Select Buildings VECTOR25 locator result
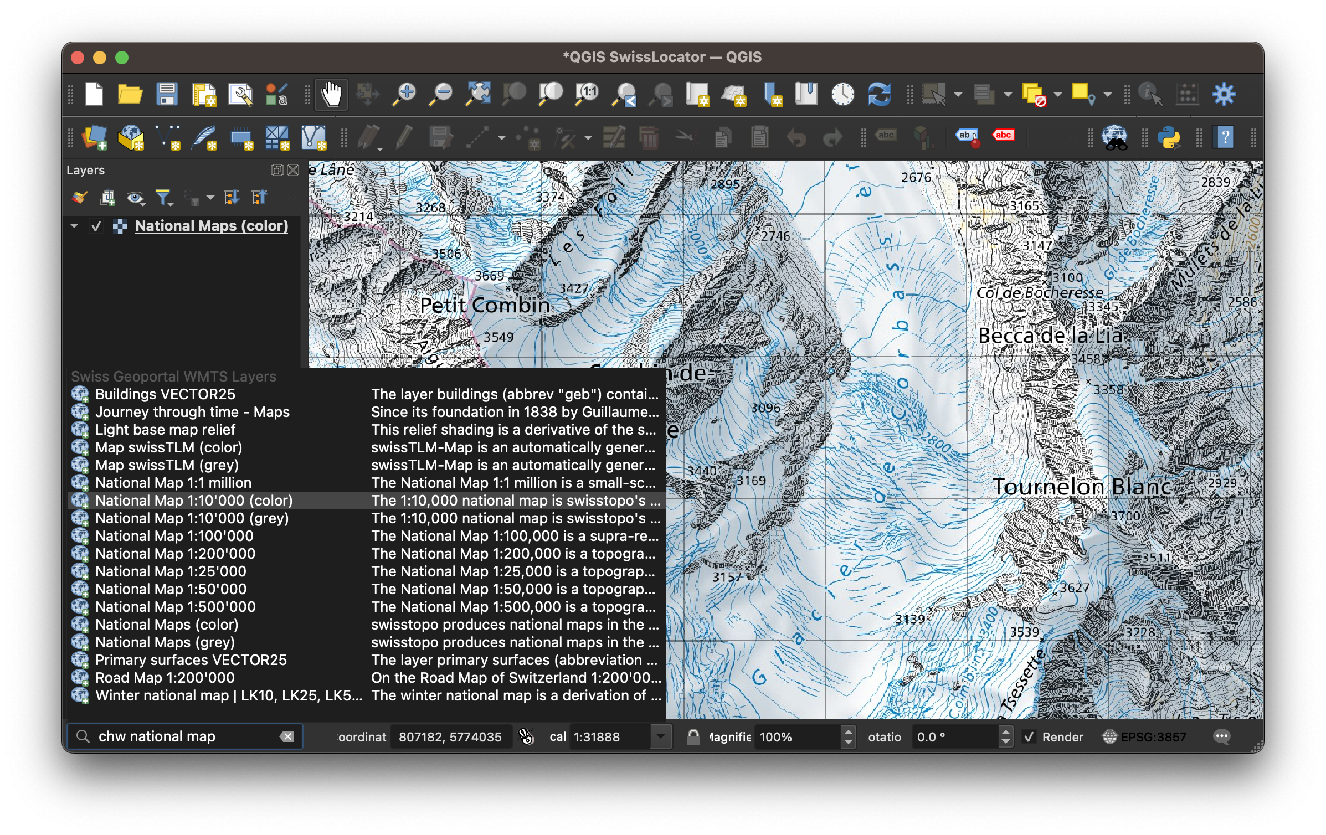The width and height of the screenshot is (1326, 835). (367, 394)
